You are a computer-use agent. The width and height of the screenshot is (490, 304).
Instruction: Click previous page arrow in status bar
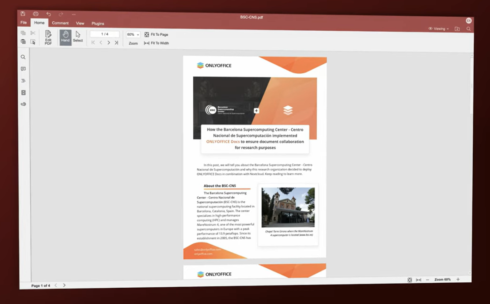click(x=56, y=285)
